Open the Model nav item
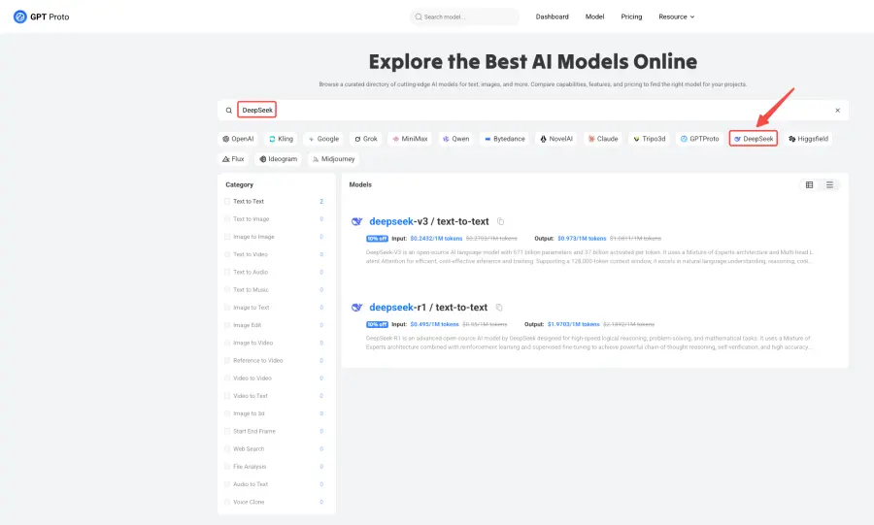 [594, 16]
